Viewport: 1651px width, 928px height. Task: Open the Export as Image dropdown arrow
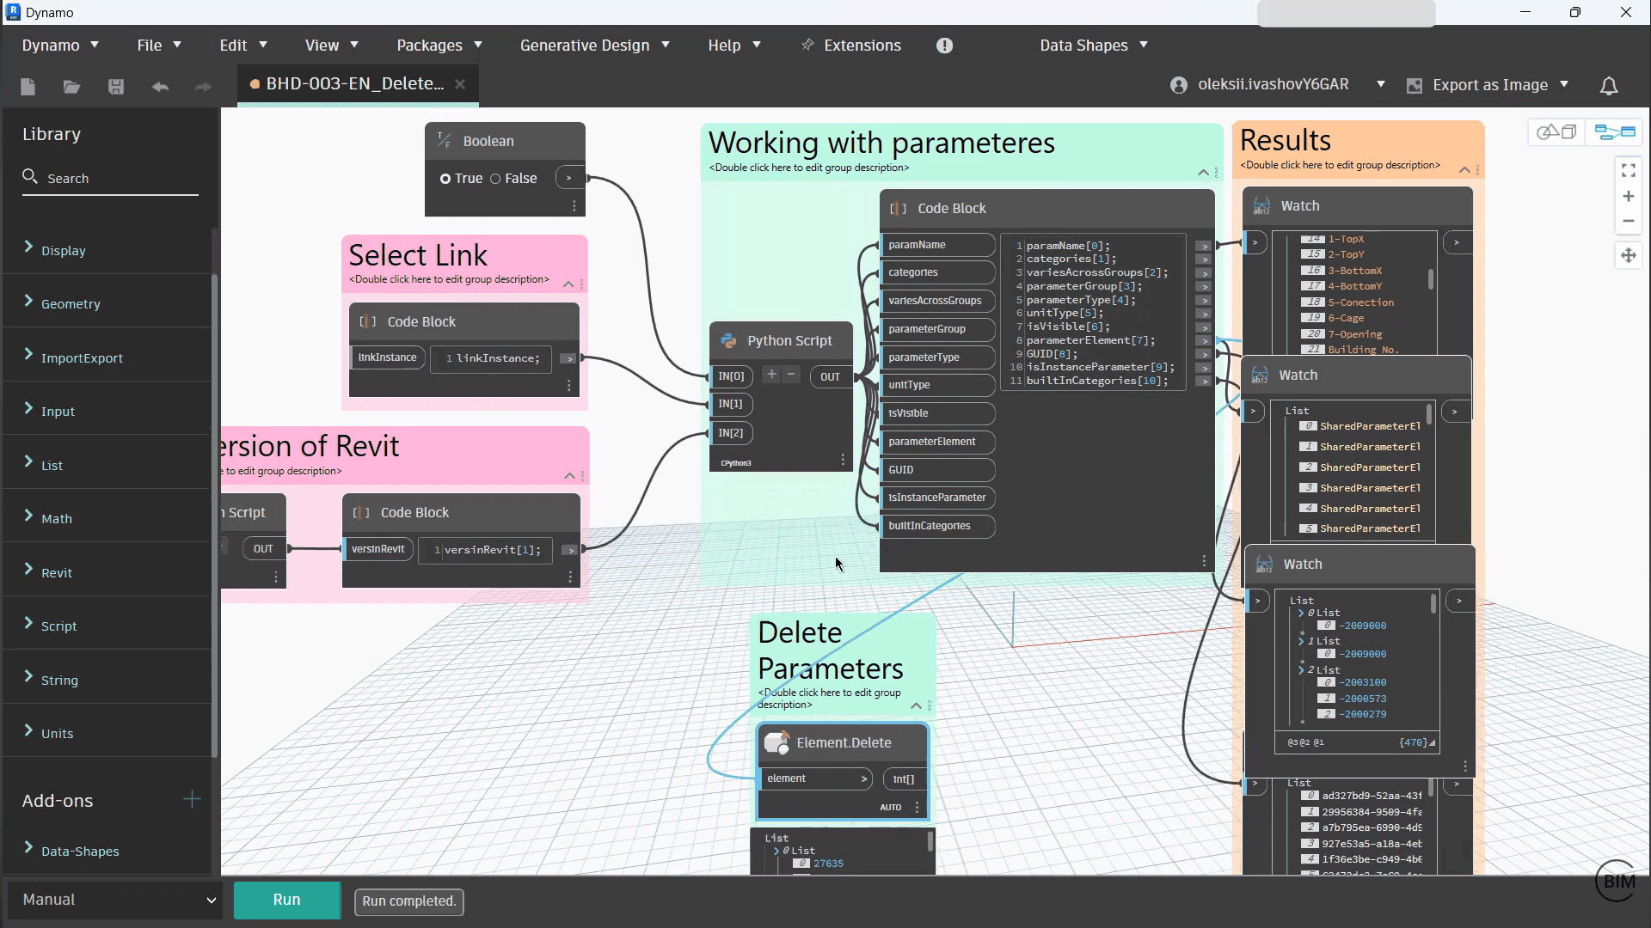coord(1564,84)
